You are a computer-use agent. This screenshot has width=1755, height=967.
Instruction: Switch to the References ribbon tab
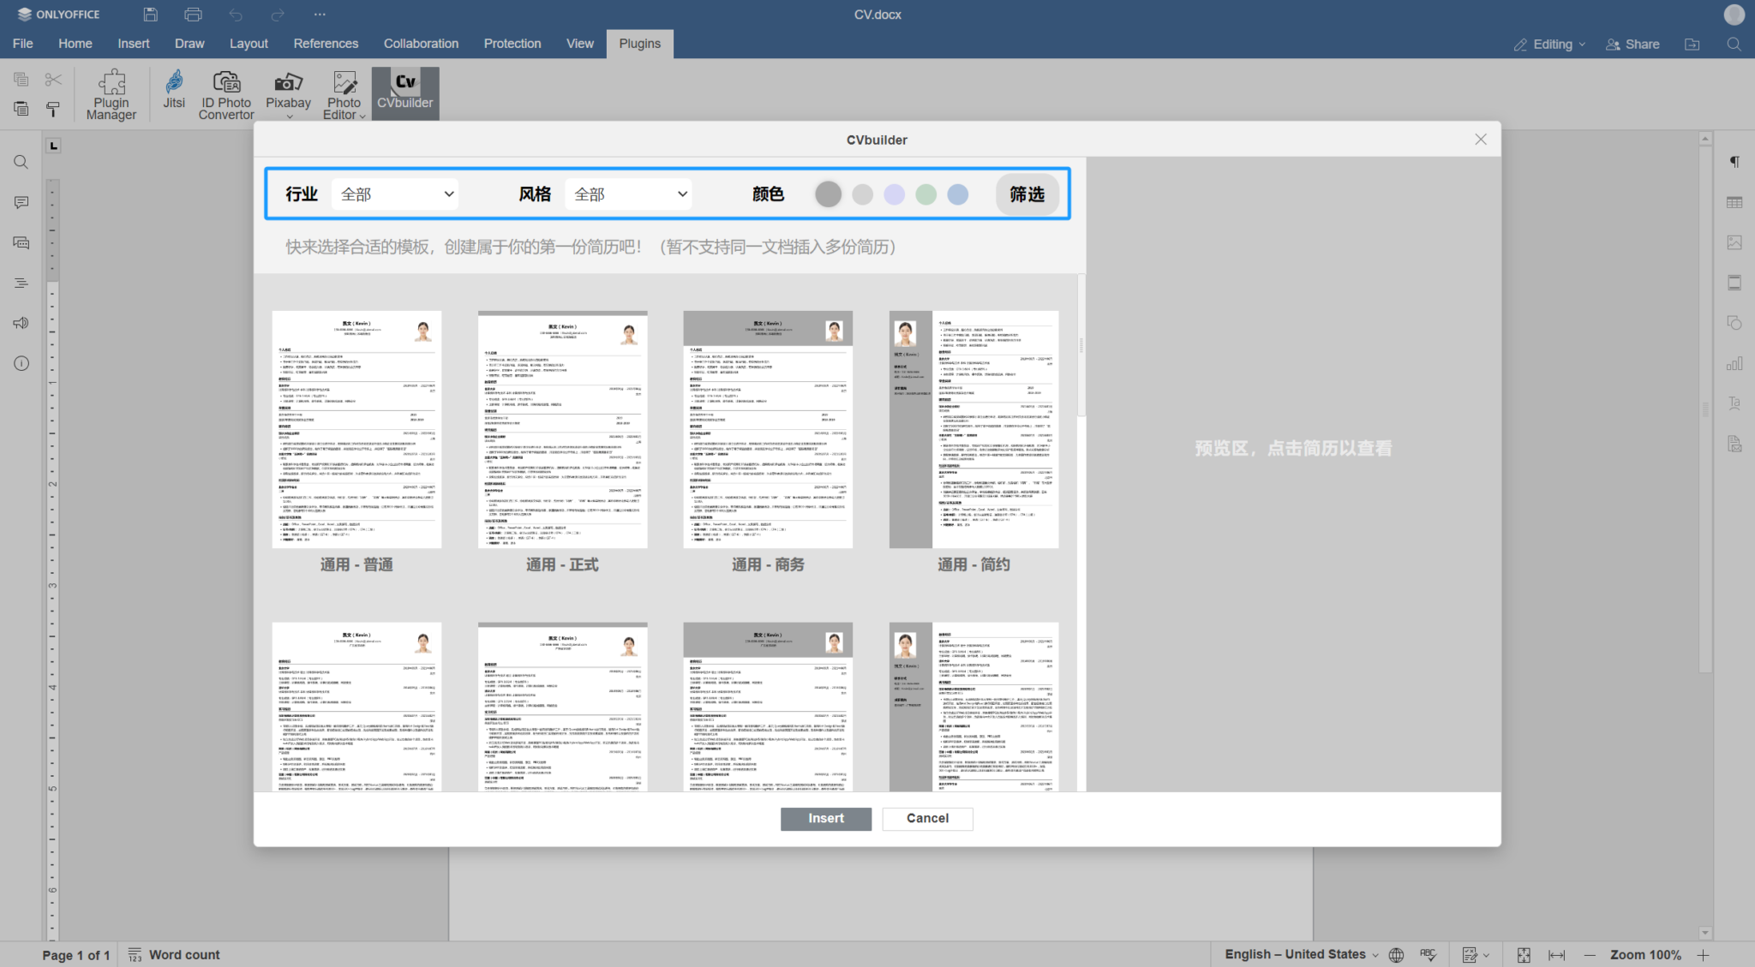[x=326, y=43]
